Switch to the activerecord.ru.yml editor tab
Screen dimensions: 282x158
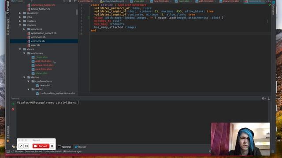click(113, 1)
